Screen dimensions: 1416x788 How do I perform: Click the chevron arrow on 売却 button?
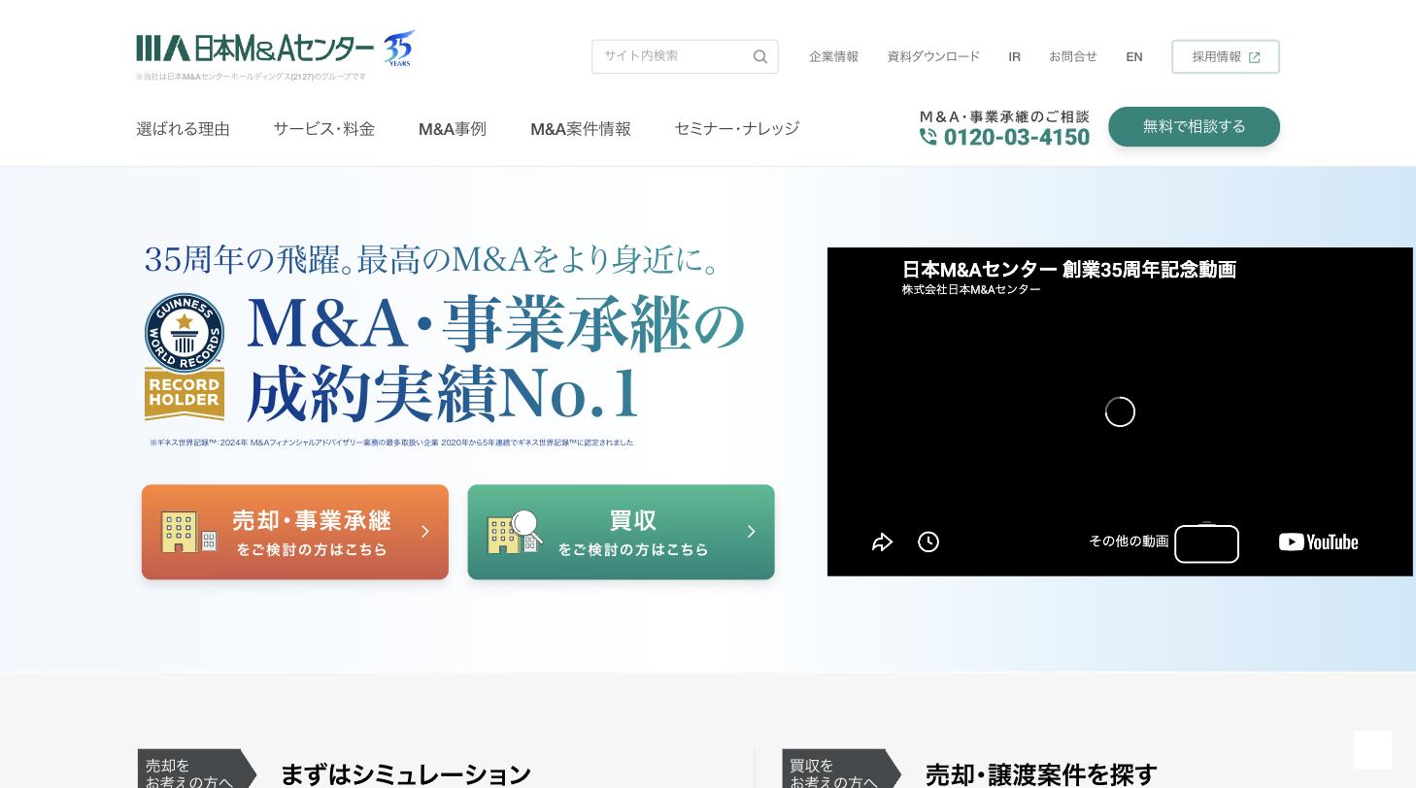[x=424, y=532]
